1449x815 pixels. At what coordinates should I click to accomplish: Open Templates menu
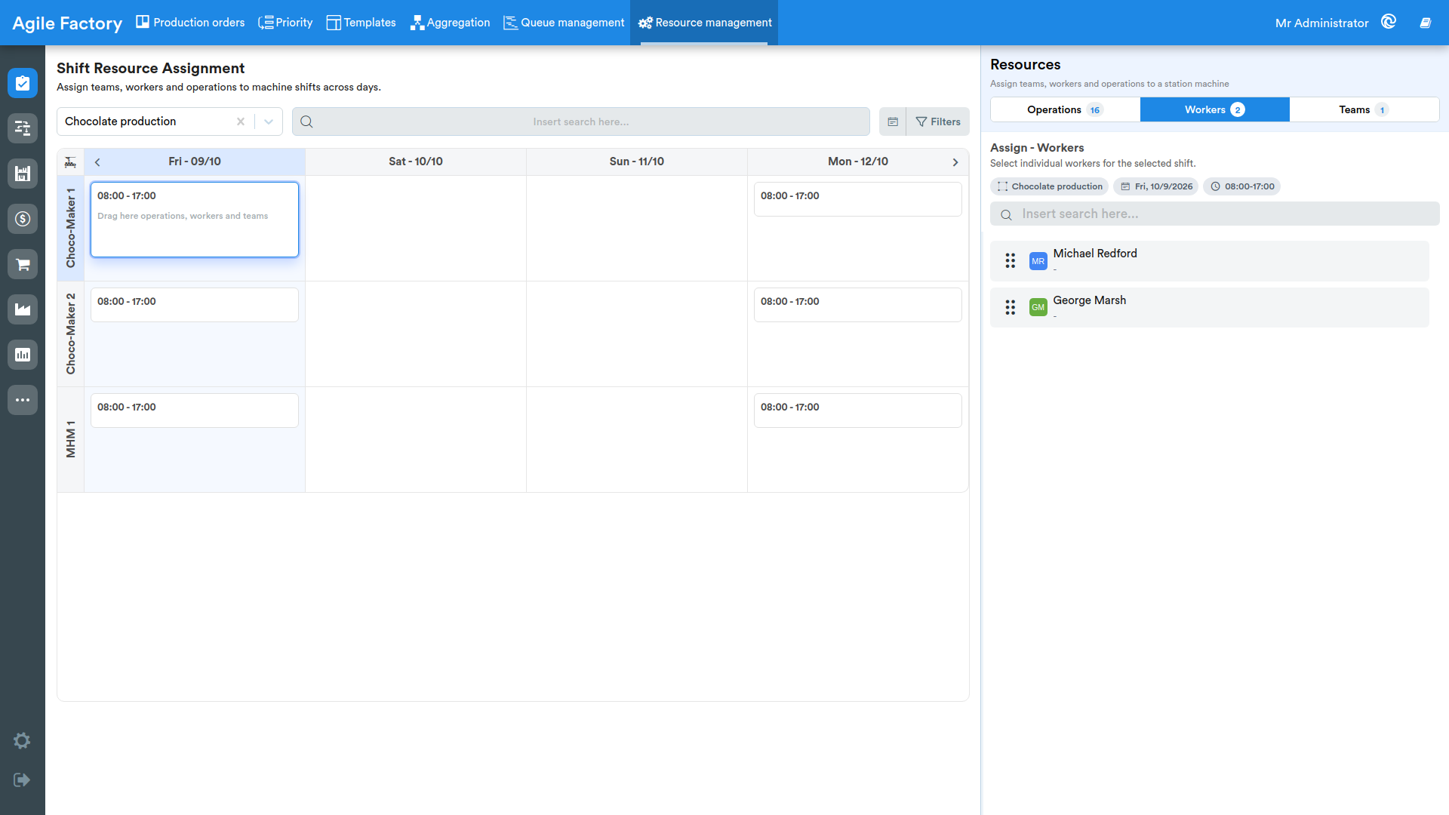[361, 23]
